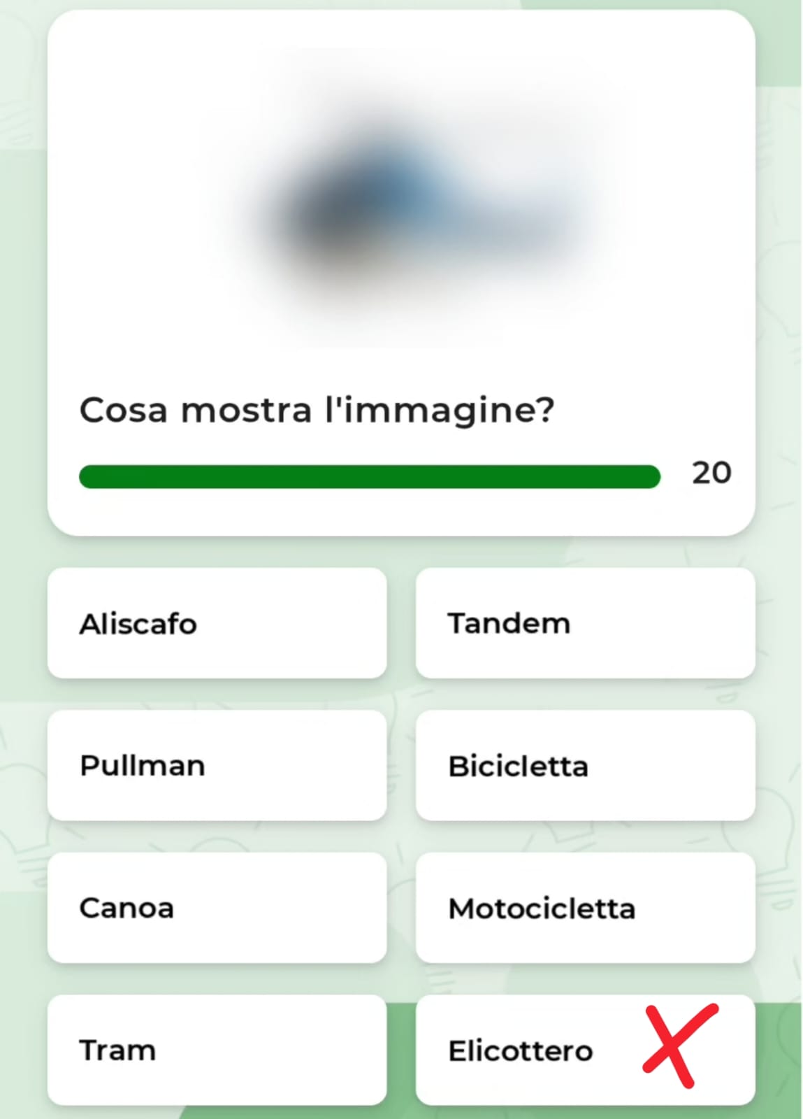The height and width of the screenshot is (1119, 803).
Task: Choose Tandem as the answer
Action: 585,623
